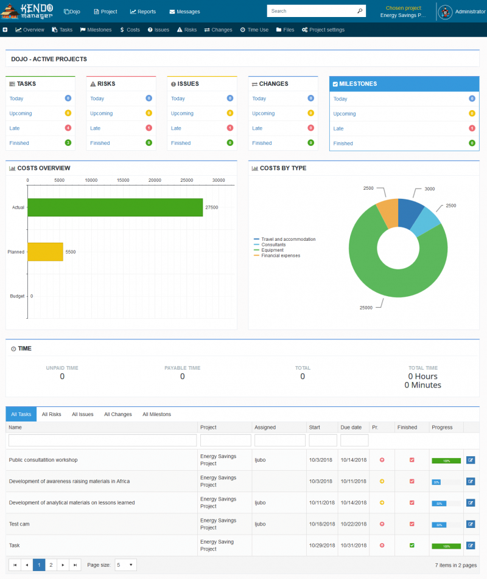This screenshot has width=487, height=579.
Task: Click the Late link under Issues
Action: coord(176,128)
